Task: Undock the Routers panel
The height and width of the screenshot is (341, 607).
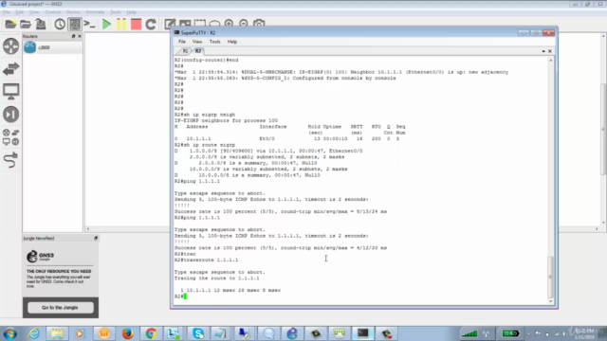Action: (74, 36)
